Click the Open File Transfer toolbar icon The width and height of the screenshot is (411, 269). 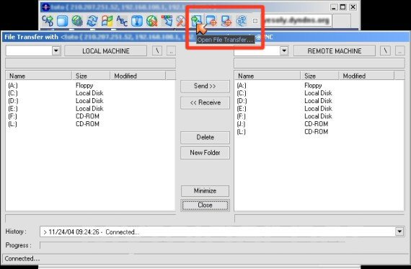point(196,21)
